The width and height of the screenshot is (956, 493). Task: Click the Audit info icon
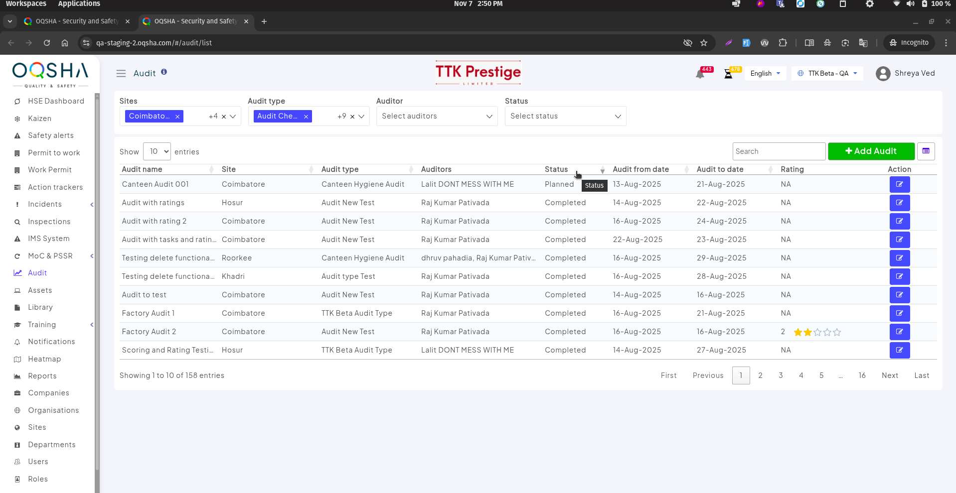[x=164, y=72]
